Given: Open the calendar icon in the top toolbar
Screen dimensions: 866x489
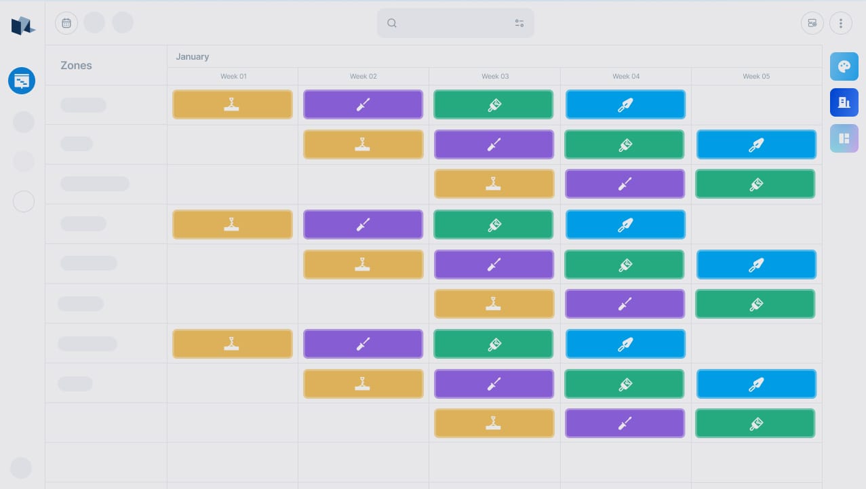Looking at the screenshot, I should click(x=66, y=23).
